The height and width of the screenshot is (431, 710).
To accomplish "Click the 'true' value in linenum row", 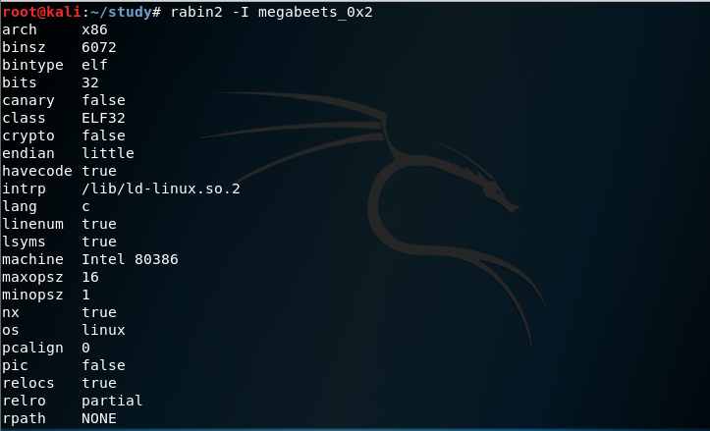I will tap(99, 224).
